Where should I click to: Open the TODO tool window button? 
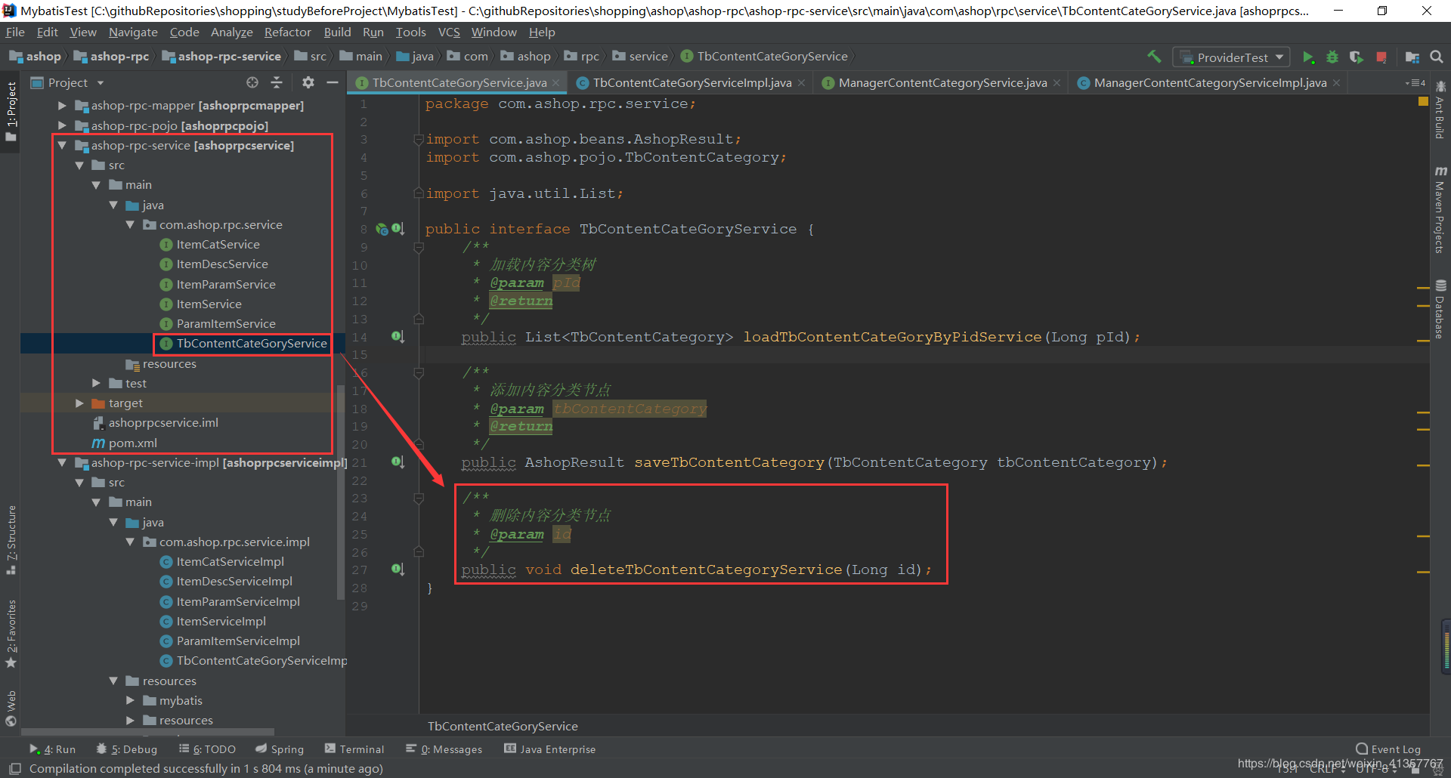(x=207, y=749)
